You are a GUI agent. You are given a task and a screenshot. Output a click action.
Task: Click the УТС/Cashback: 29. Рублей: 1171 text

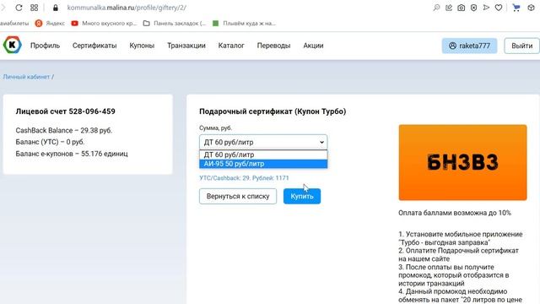click(244, 178)
